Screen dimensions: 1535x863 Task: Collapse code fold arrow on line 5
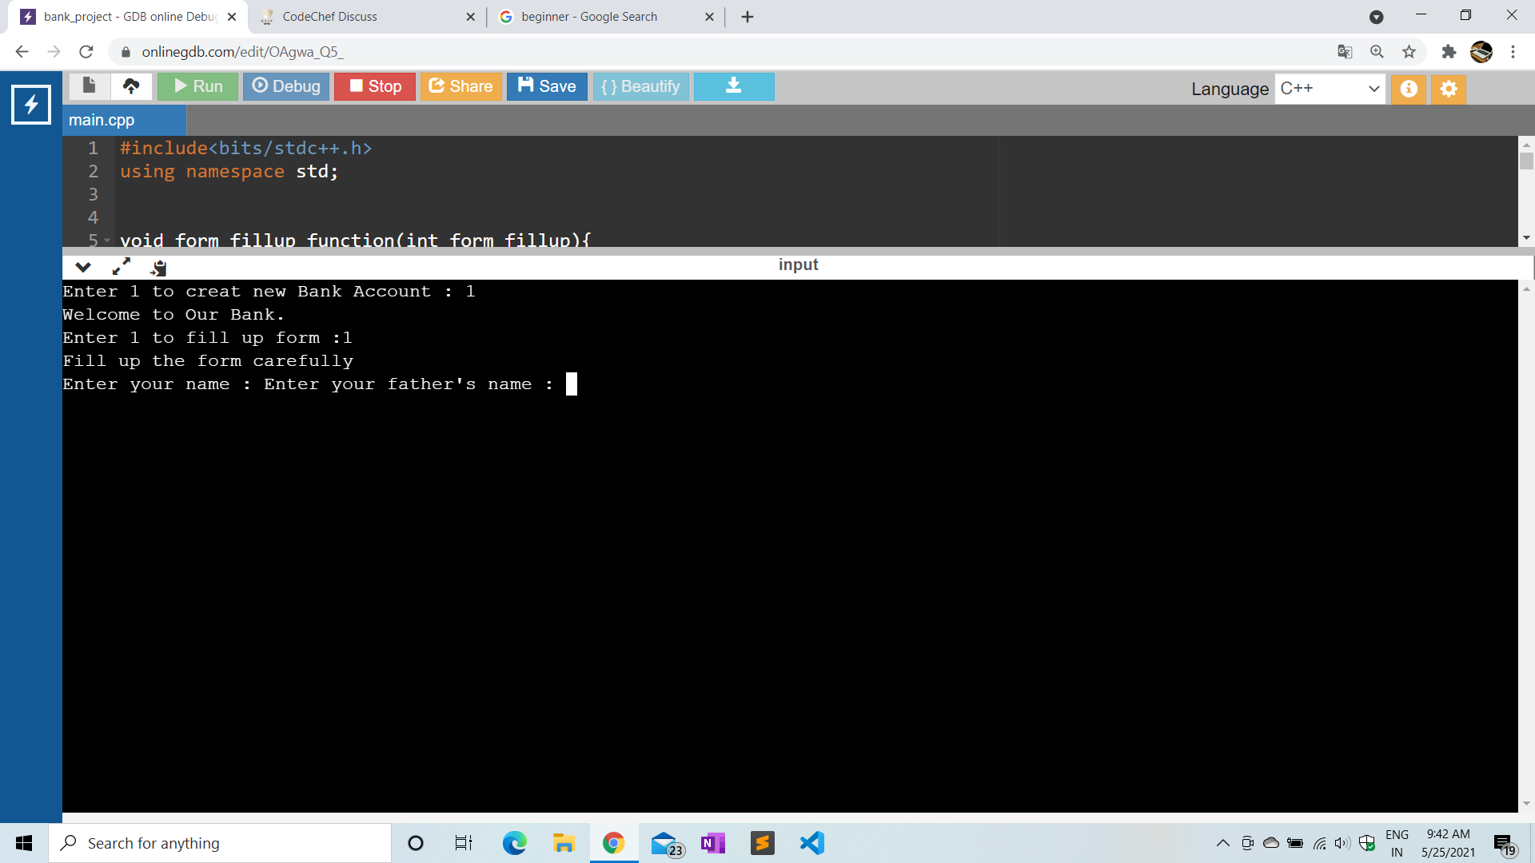coord(107,240)
